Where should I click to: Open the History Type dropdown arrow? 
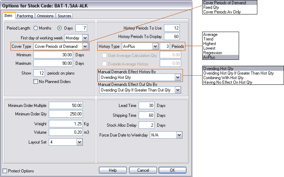pos(155,46)
